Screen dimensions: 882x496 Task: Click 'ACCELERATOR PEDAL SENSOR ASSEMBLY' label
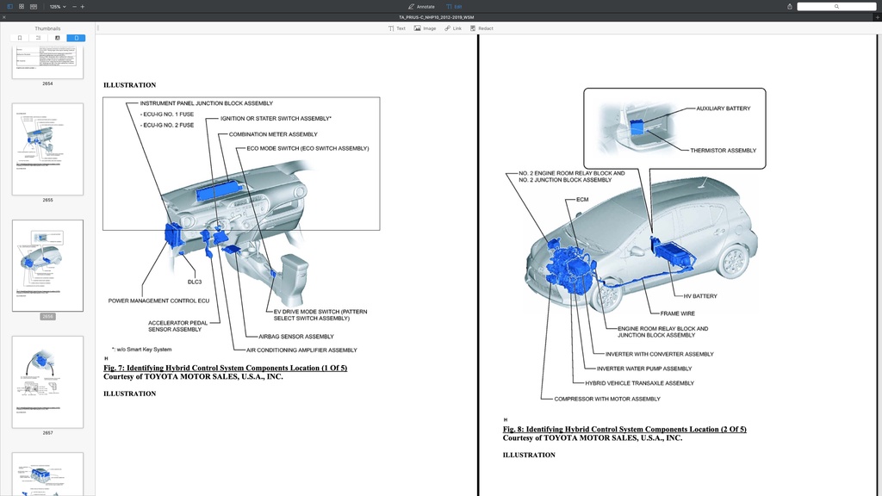pyautogui.click(x=177, y=326)
